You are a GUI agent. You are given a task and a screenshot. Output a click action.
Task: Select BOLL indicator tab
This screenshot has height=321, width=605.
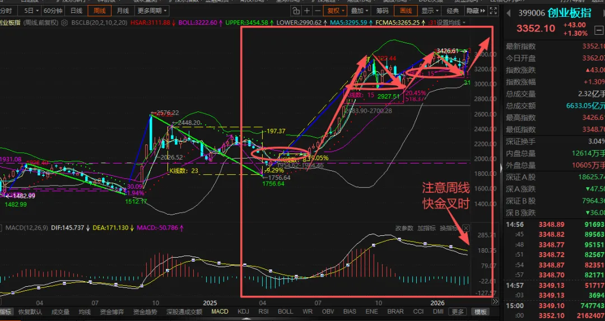pos(286,311)
